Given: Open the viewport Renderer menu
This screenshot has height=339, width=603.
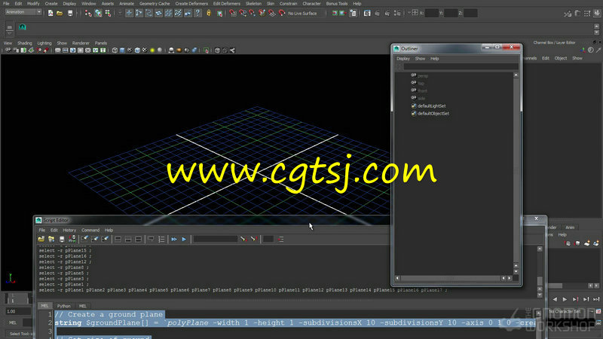Looking at the screenshot, I should [x=81, y=43].
